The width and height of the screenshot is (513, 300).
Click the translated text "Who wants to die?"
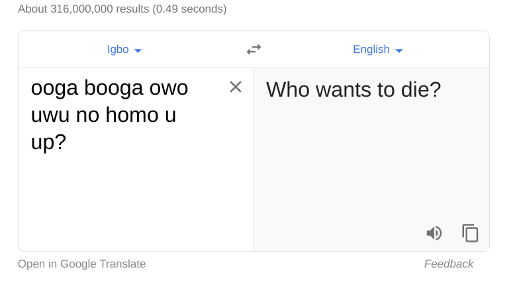click(353, 89)
